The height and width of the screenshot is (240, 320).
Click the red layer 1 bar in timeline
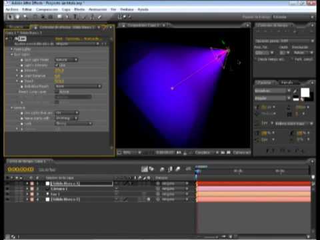click(x=253, y=183)
